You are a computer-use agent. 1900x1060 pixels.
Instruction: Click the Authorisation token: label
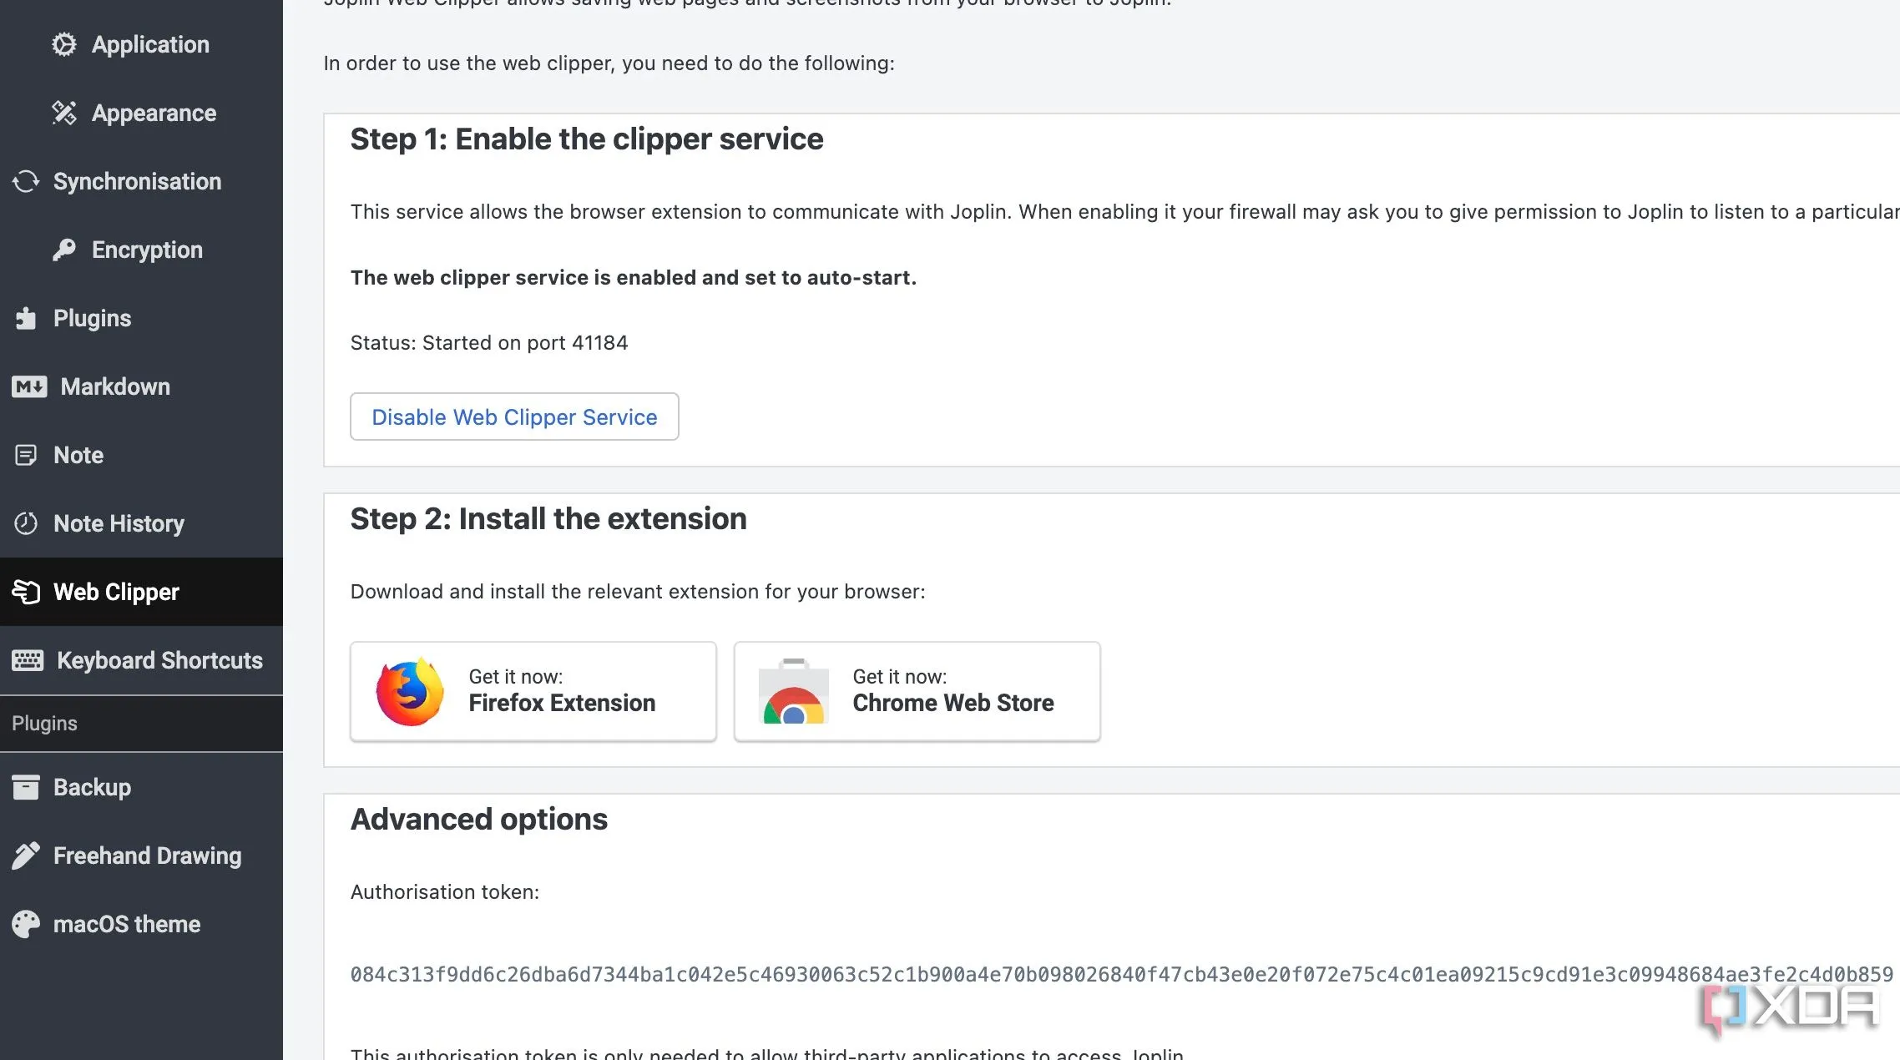[x=445, y=891]
